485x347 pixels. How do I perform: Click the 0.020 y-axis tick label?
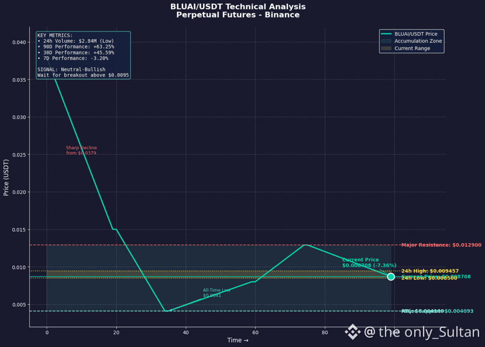[x=19, y=192]
